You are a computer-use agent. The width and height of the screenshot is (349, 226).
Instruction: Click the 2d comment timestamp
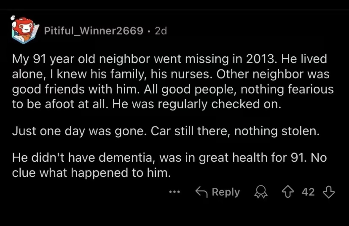click(x=161, y=31)
